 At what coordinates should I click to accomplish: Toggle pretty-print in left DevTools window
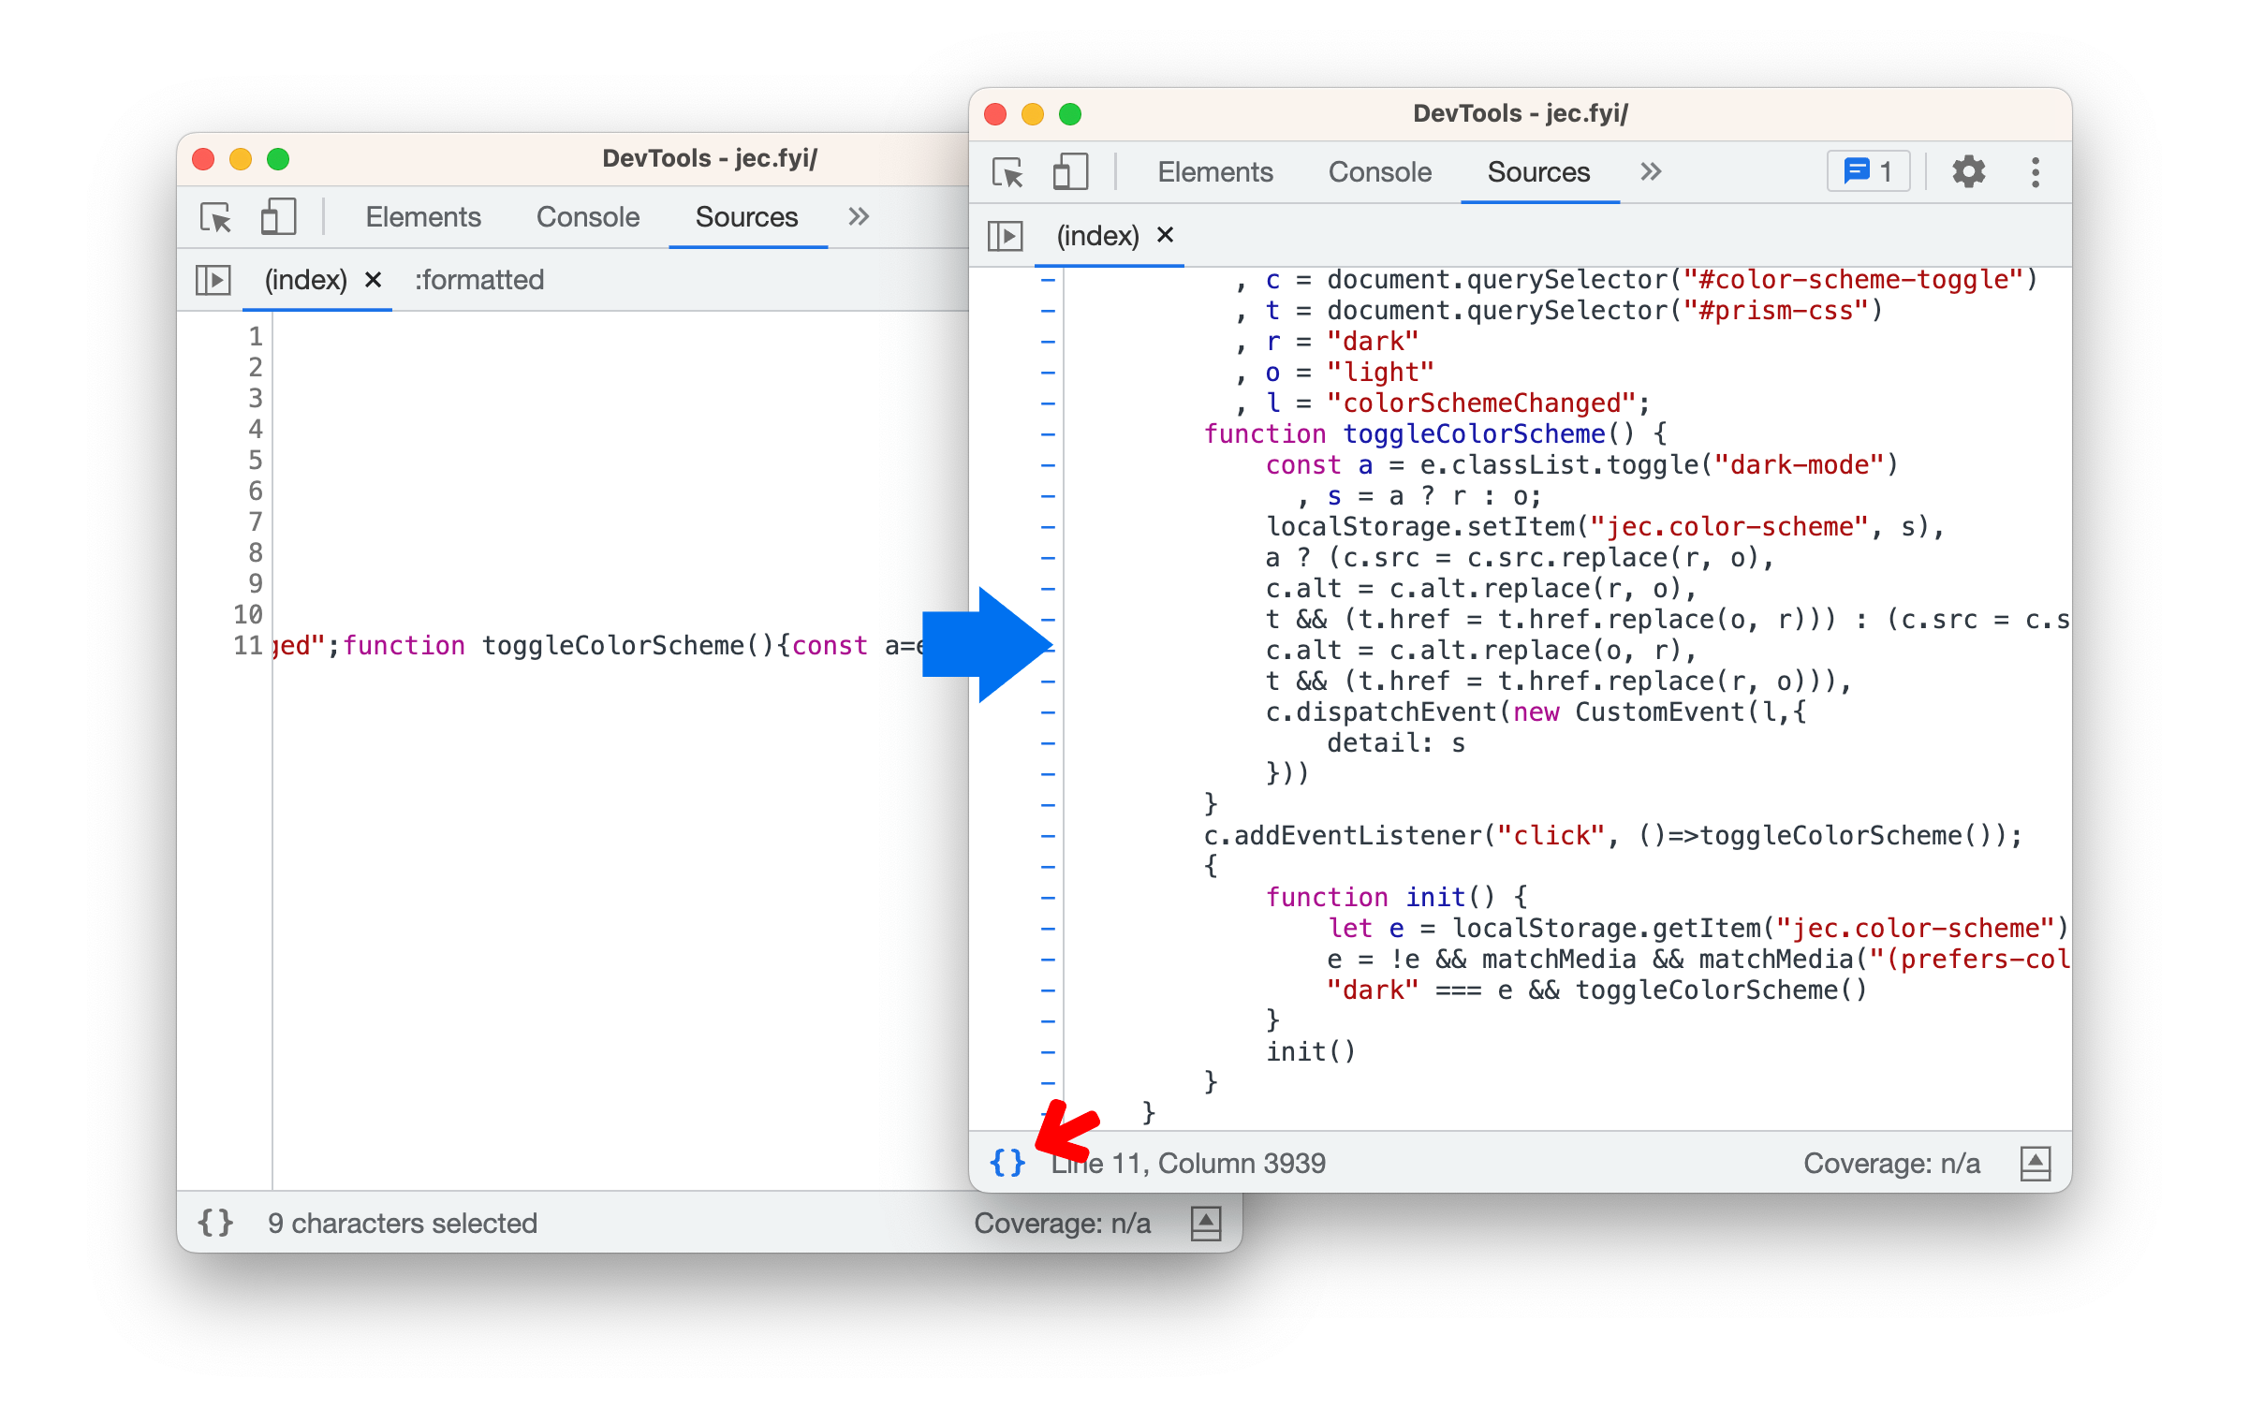[x=217, y=1223]
